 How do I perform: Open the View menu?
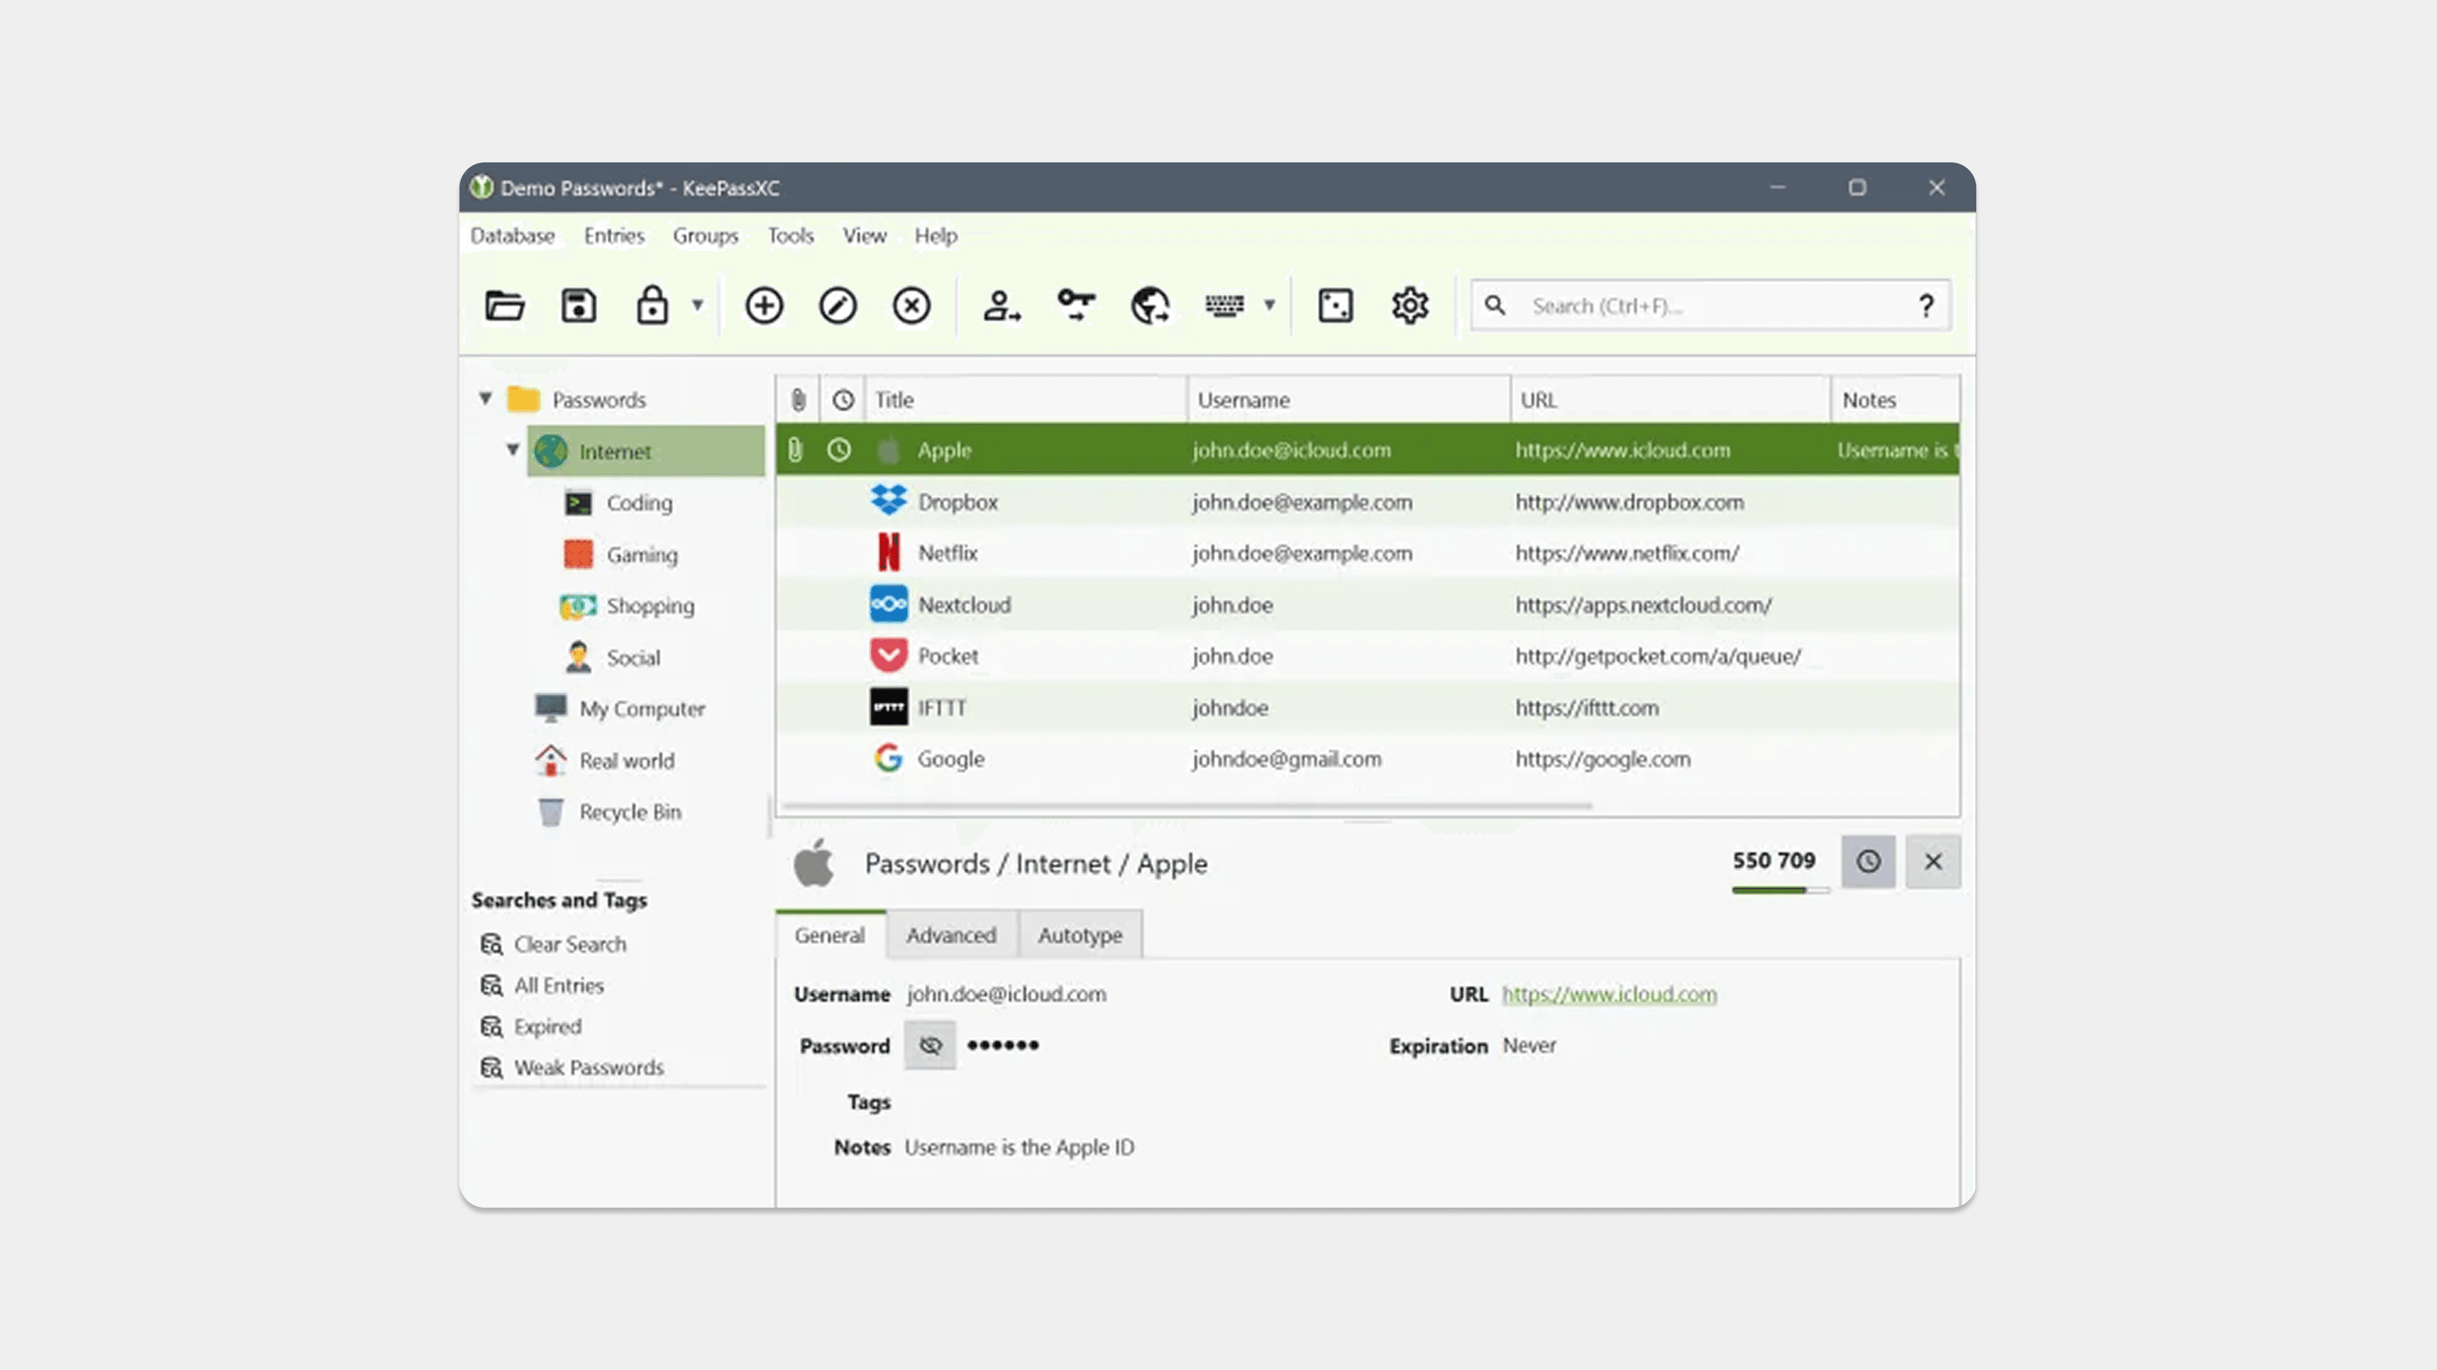click(x=864, y=235)
